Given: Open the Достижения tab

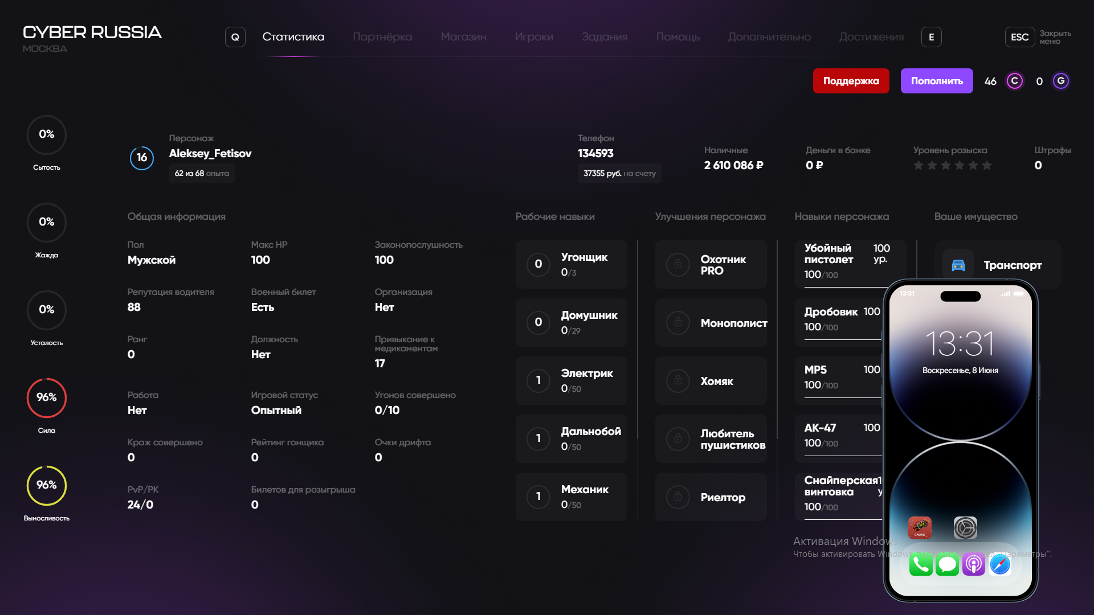Looking at the screenshot, I should click(x=871, y=37).
